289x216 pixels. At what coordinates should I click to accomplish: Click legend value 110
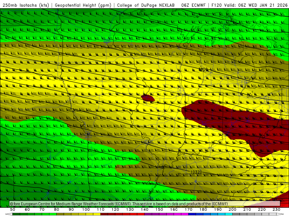coord(101,210)
